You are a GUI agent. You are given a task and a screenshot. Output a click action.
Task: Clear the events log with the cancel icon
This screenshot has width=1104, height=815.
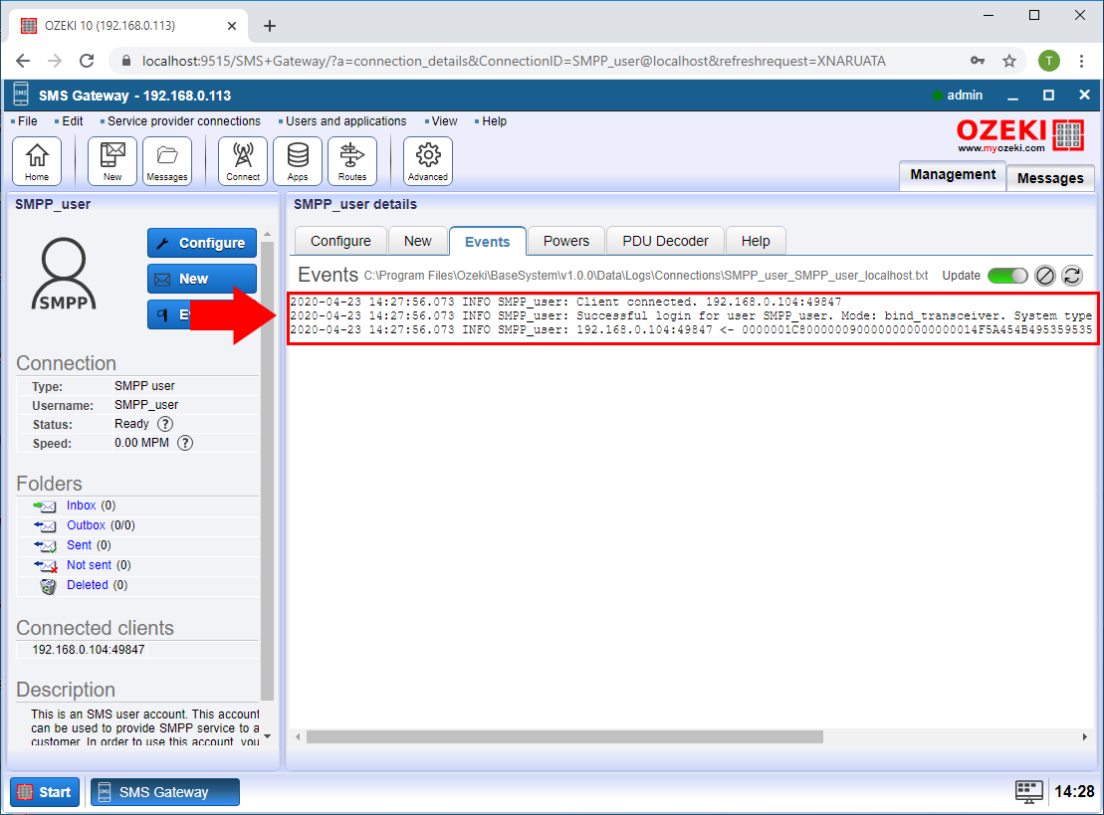(1045, 276)
